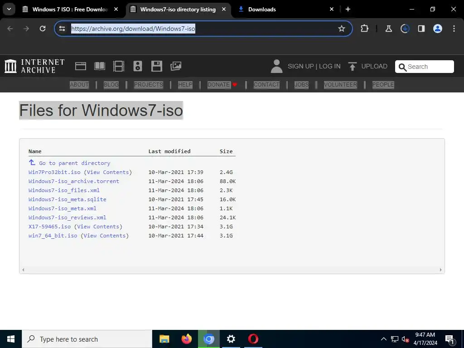Screen dimensions: 464x348
Task: Open Chrome Labs flask icon
Action: pos(388,29)
